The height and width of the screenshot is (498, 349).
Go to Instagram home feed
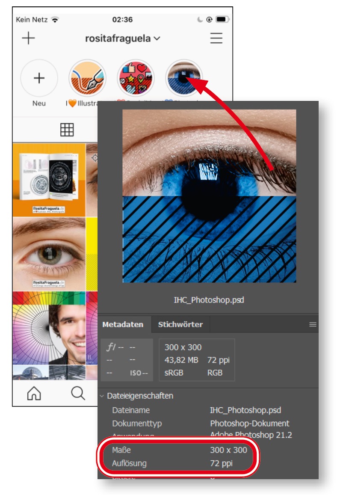pyautogui.click(x=34, y=393)
